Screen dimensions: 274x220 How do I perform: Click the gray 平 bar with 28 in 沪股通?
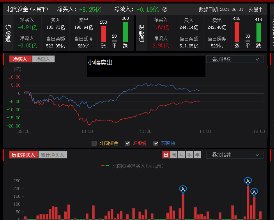click(115, 41)
